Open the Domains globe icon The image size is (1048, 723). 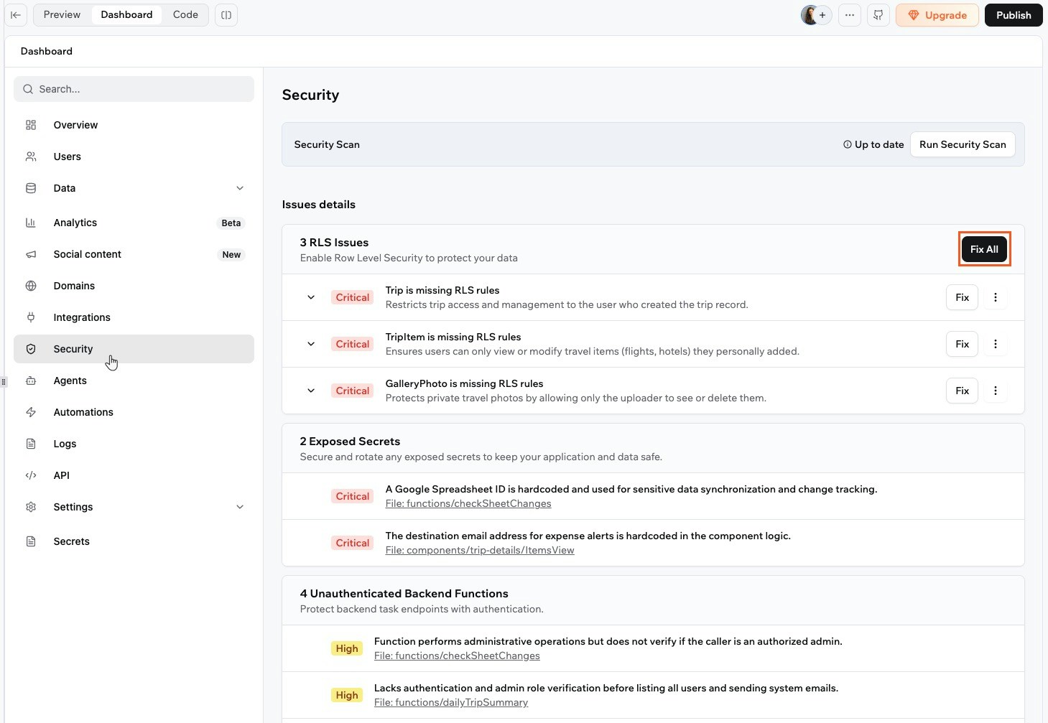pos(31,286)
